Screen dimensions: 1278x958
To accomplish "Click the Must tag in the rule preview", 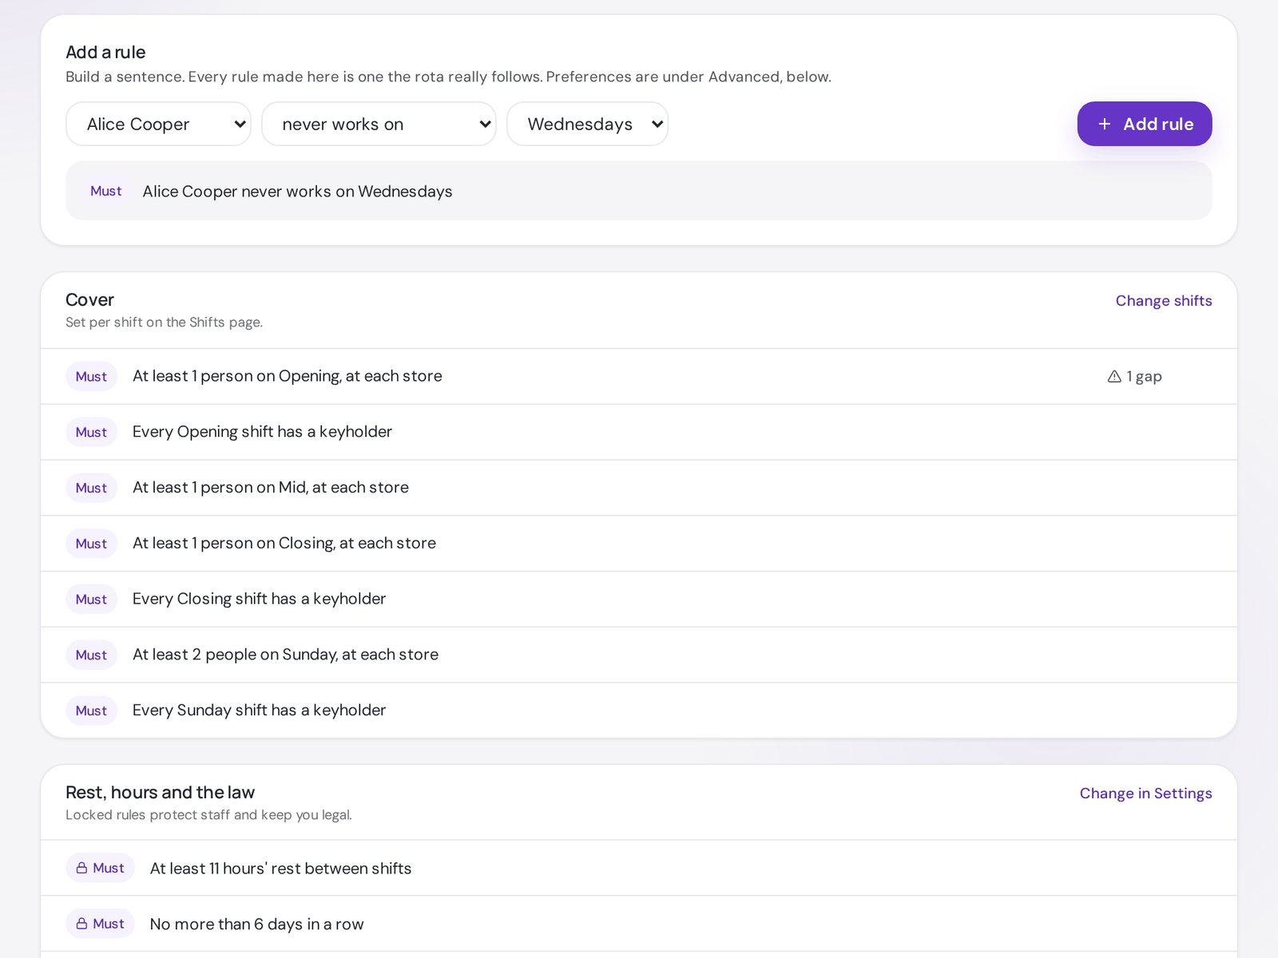I will click(106, 191).
